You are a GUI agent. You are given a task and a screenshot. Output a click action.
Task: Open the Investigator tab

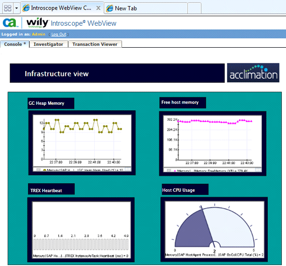tap(48, 44)
